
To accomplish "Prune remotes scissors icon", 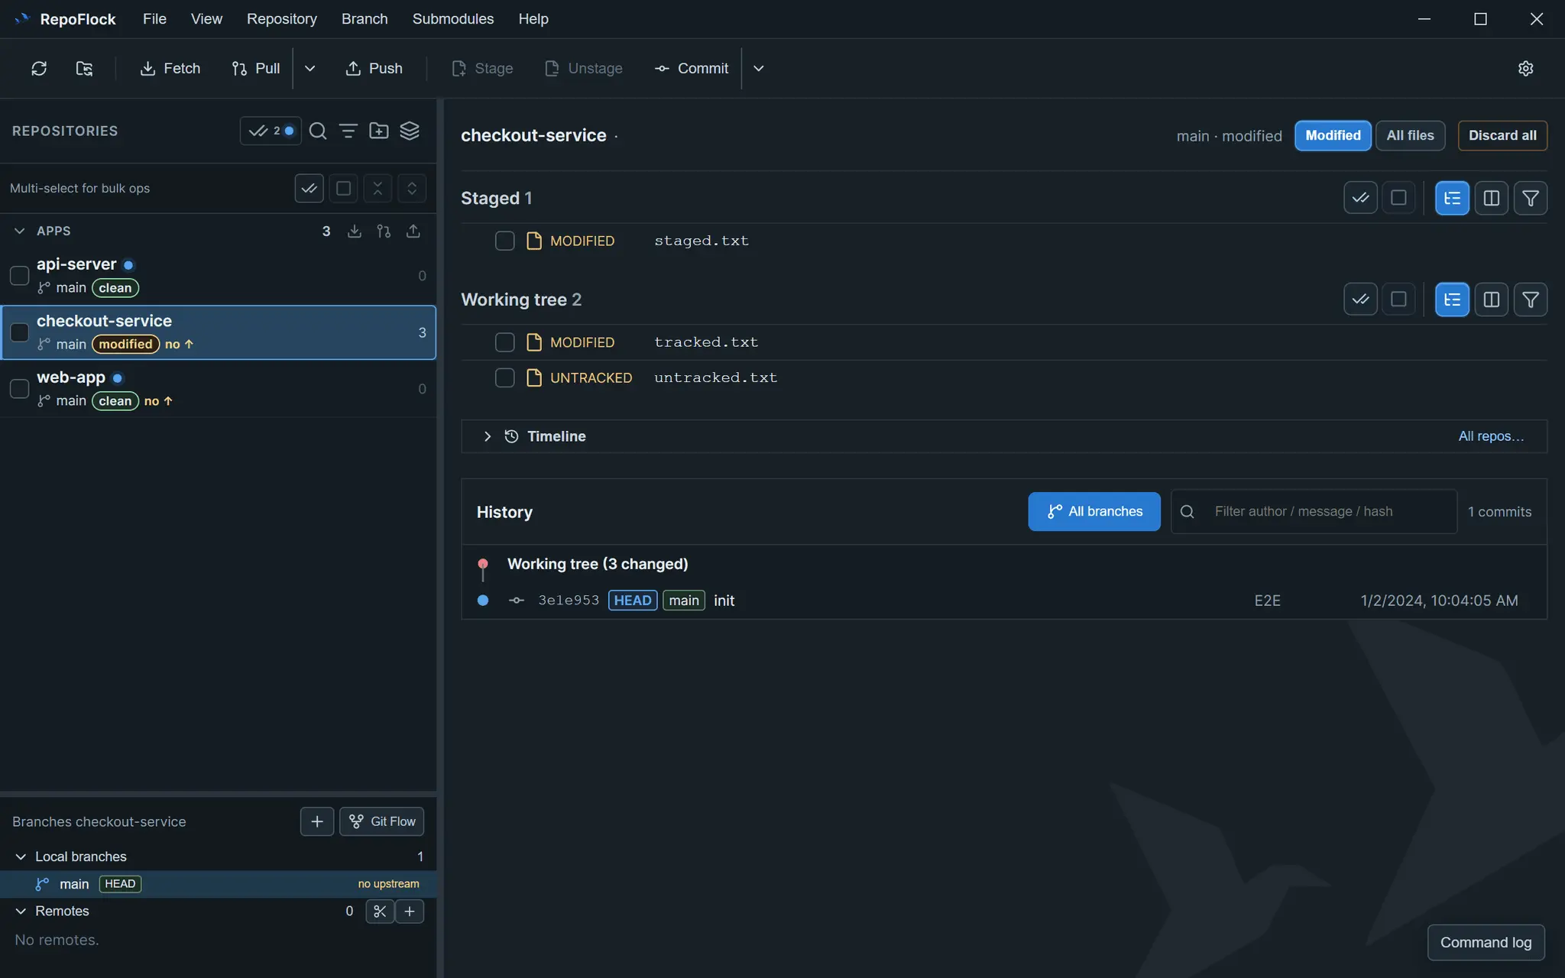I will point(380,911).
